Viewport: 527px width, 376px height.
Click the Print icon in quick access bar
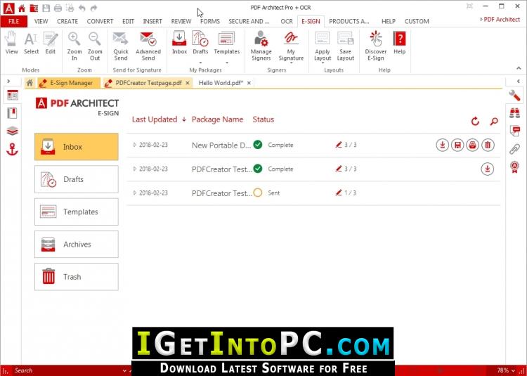click(x=58, y=8)
